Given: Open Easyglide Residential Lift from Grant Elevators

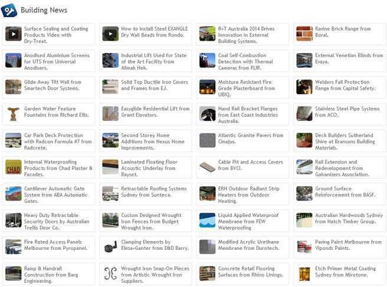Looking at the screenshot, I should click(155, 112).
